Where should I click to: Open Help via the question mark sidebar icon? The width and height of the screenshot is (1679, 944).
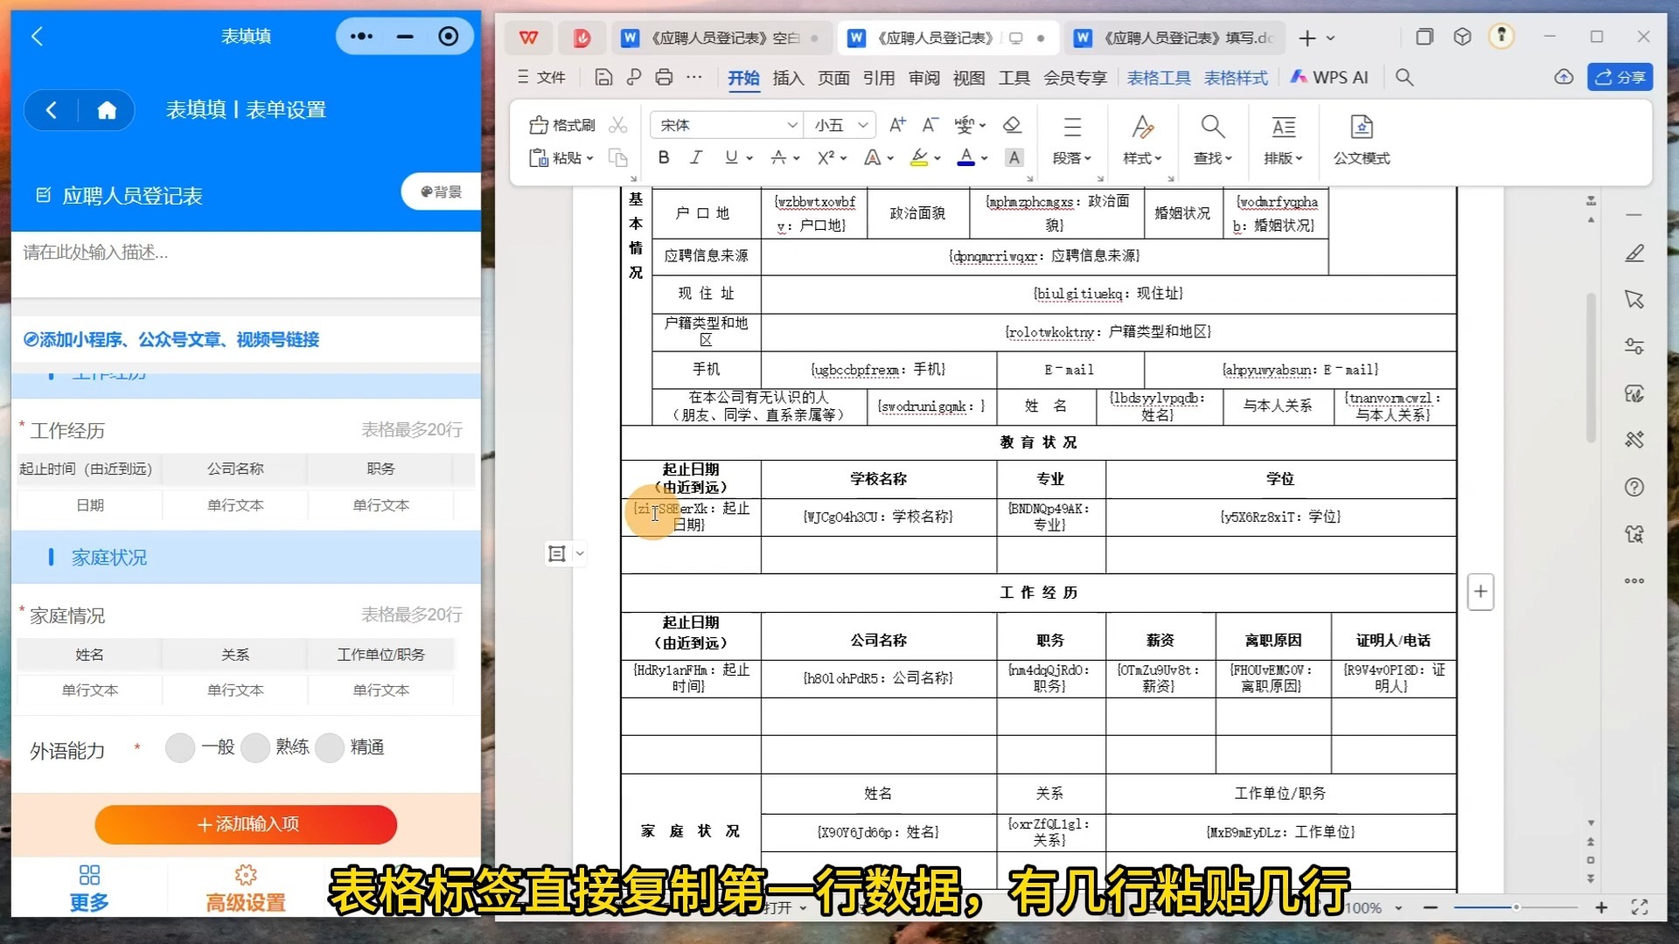[1634, 487]
